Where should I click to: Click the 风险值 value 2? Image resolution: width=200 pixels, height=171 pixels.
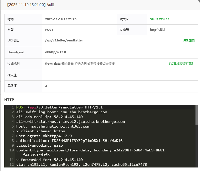click(46, 86)
